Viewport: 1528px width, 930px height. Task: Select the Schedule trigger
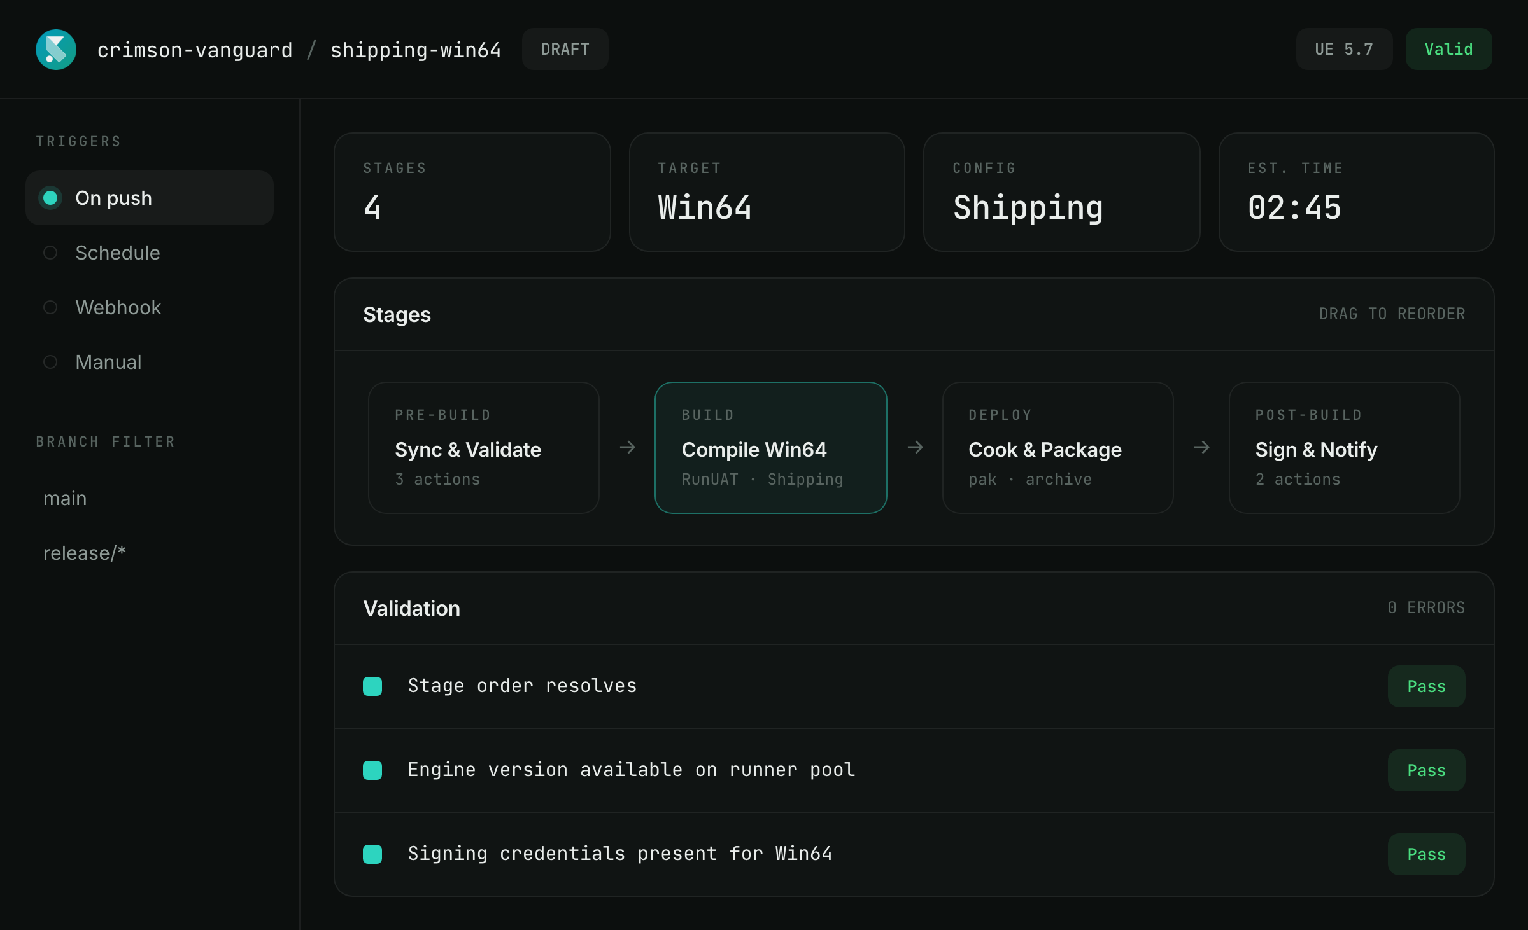pyautogui.click(x=150, y=253)
